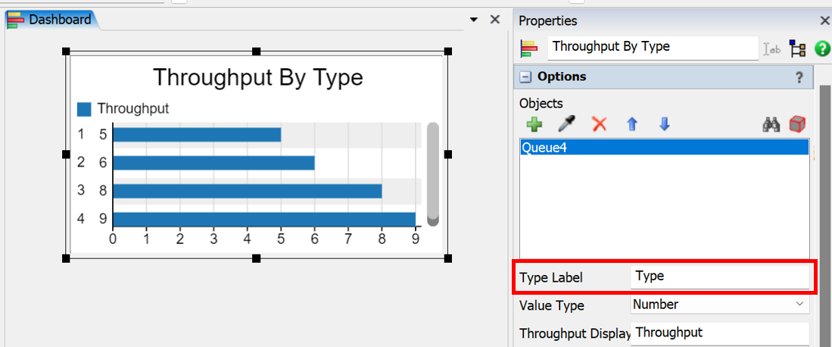Click the Type Label input field
The image size is (832, 347).
(719, 277)
